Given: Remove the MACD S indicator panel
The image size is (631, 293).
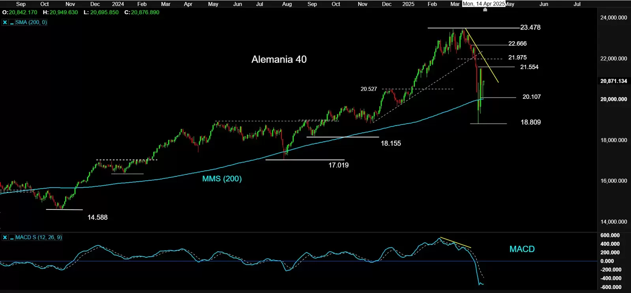Looking at the screenshot, I should click(5, 237).
